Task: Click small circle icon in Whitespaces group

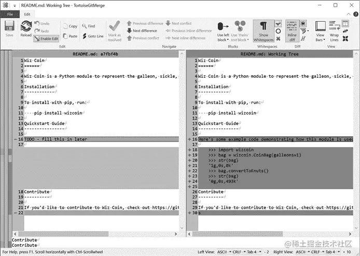Action: (278, 31)
